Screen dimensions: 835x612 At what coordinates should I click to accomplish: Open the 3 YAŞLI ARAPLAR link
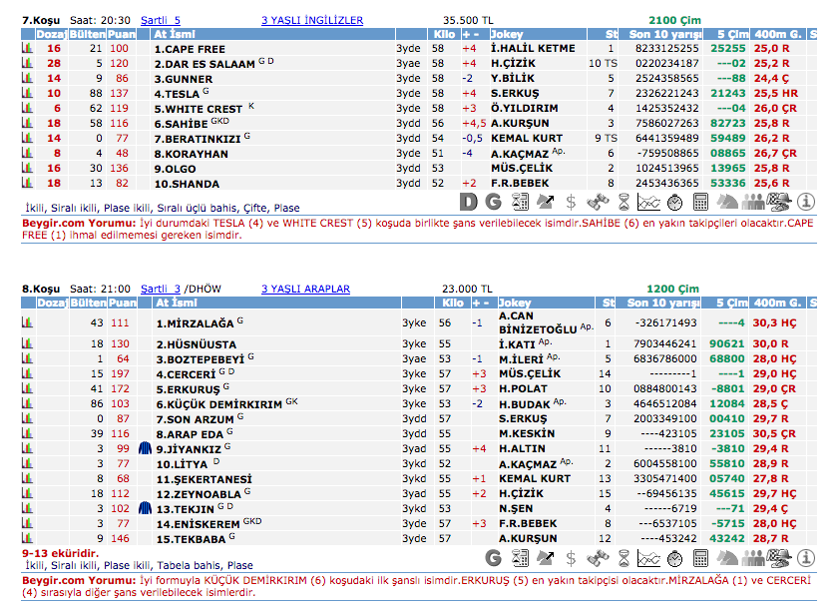[x=305, y=290]
